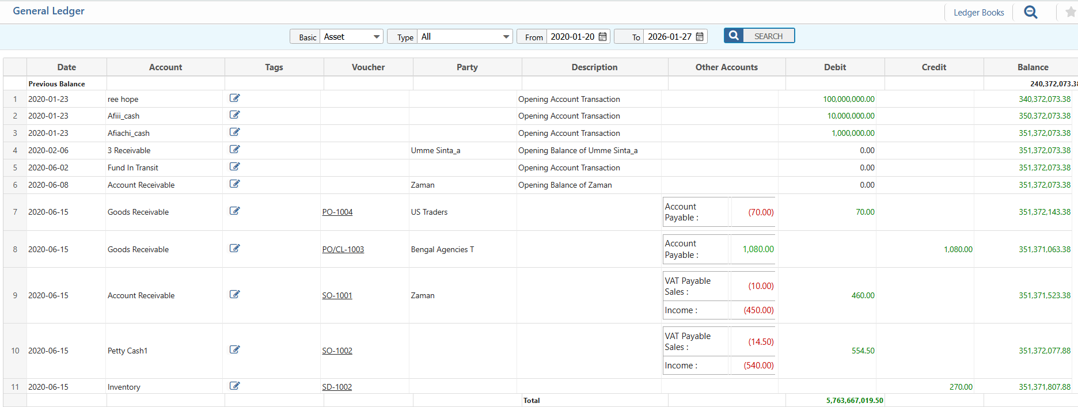The image size is (1078, 407).
Task: Edit tags for the 3 Receivable row
Action: 234,150
